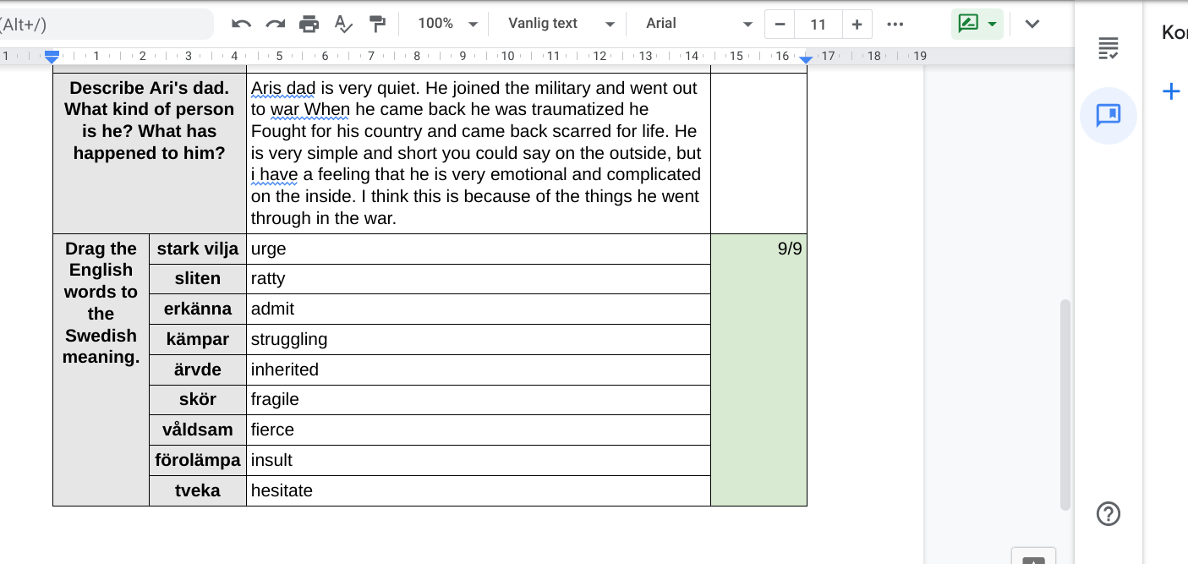Image resolution: width=1188 pixels, height=564 pixels.
Task: Open the Vanlig text styles dropdown
Action: (558, 24)
